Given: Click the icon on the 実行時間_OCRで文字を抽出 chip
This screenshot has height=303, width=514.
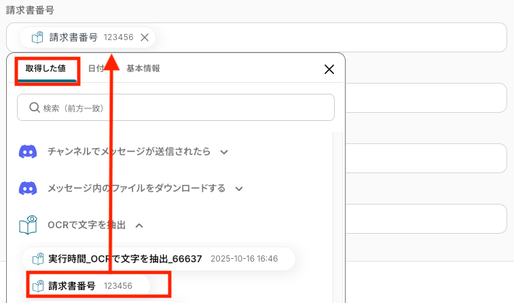Looking at the screenshot, I should [38, 259].
